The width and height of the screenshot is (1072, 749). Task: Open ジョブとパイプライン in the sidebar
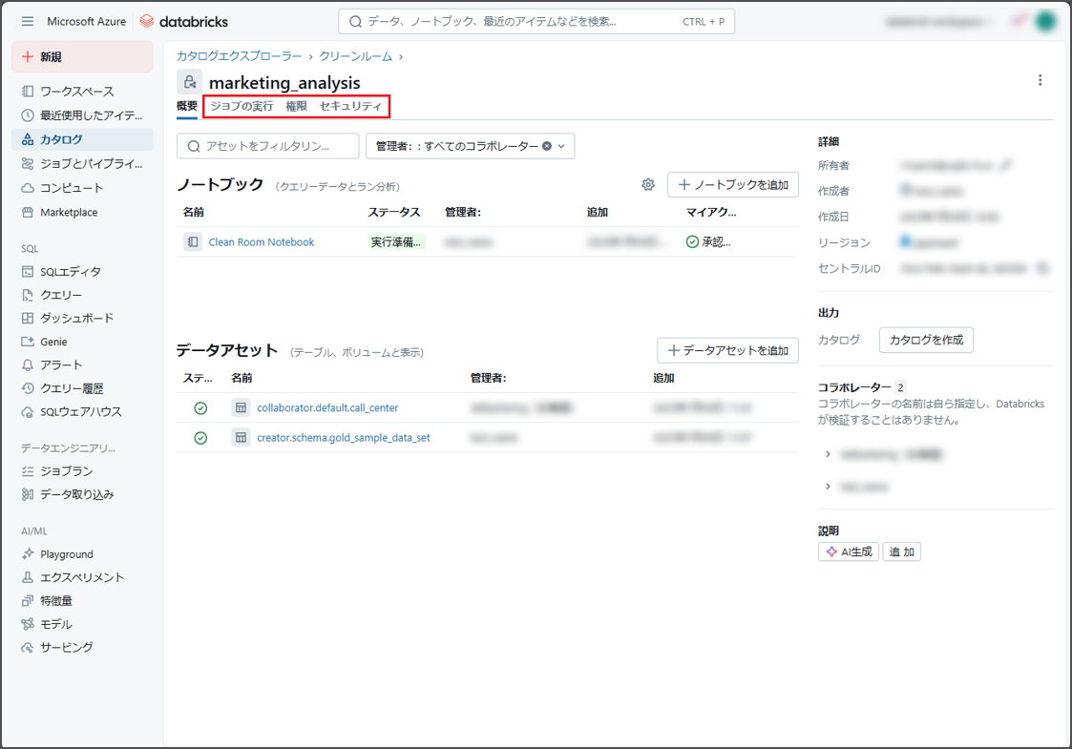tap(83, 163)
